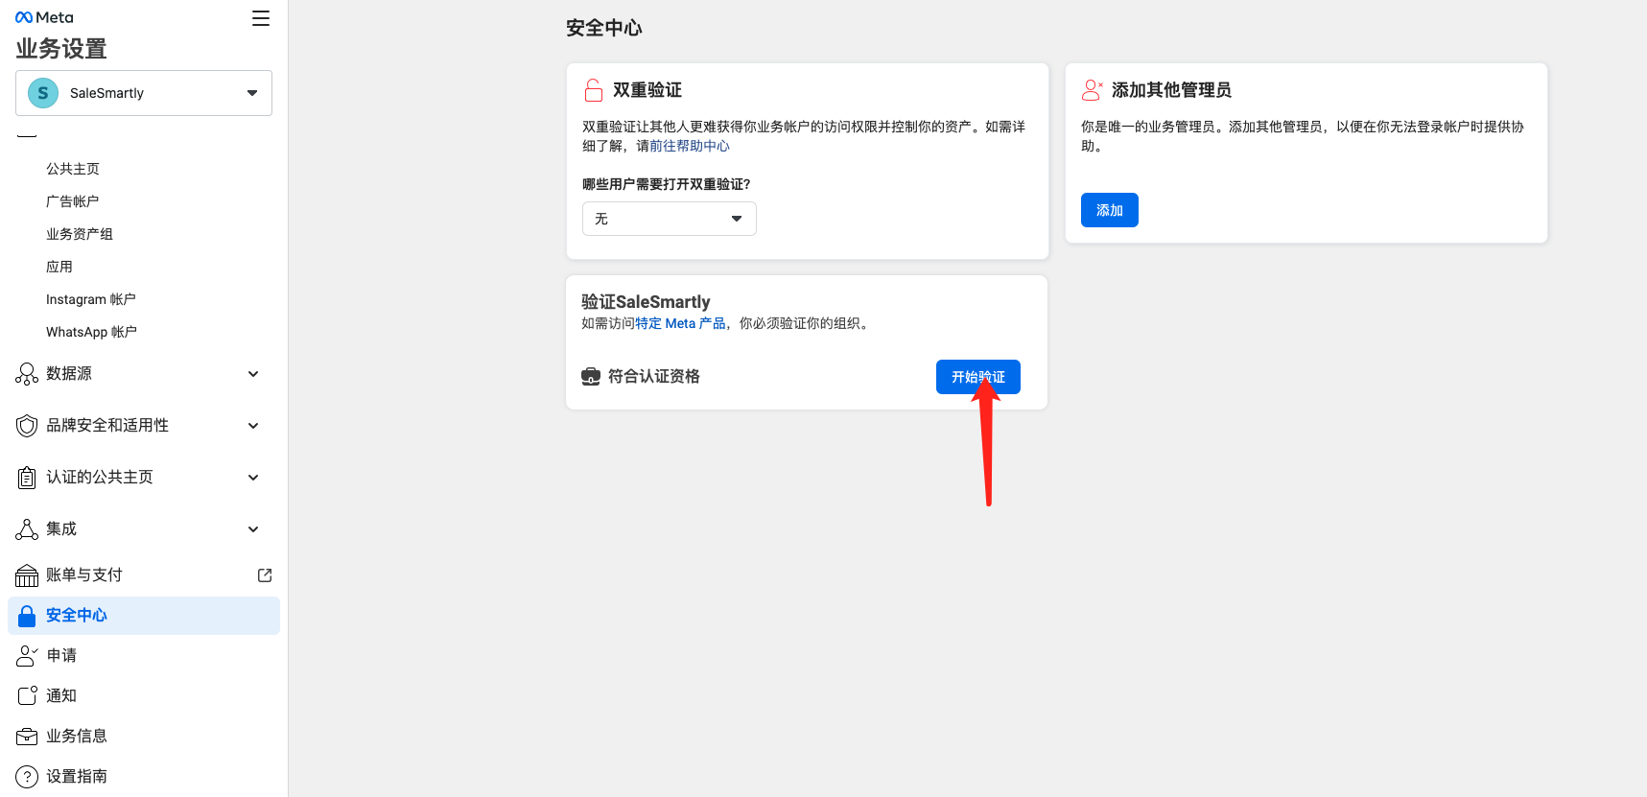Follow the 特定 Meta 产品 link
The width and height of the screenshot is (1647, 797).
(x=680, y=324)
